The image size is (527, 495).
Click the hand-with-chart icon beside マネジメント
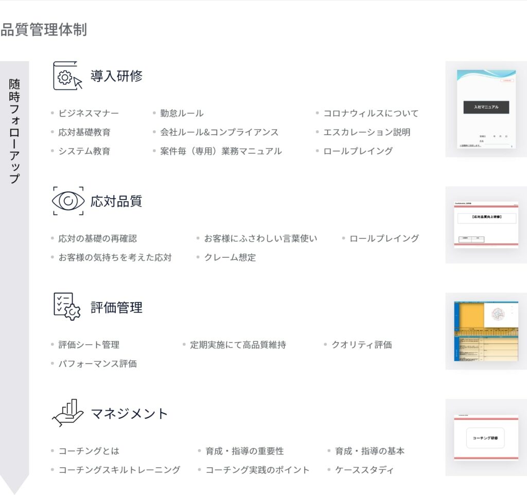click(x=67, y=413)
